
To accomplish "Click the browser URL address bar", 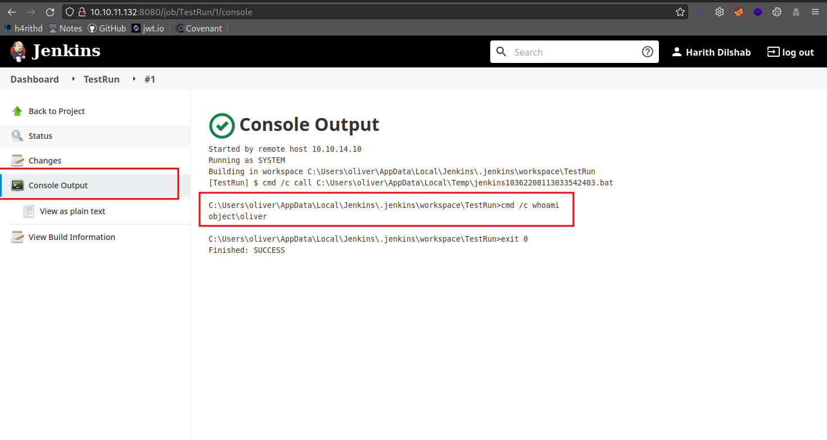I will pos(374,12).
